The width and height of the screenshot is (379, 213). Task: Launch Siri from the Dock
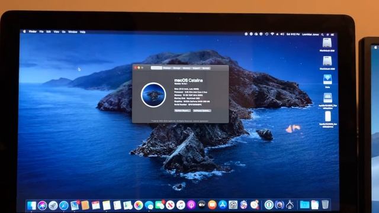42,205
